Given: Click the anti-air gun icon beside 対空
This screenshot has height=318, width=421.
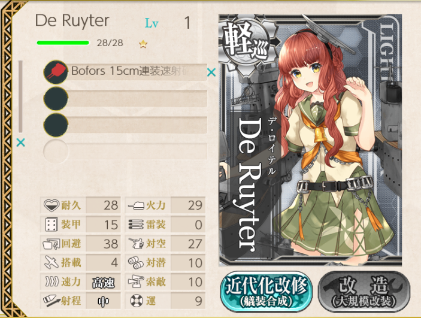Looking at the screenshot, I should coord(137,243).
